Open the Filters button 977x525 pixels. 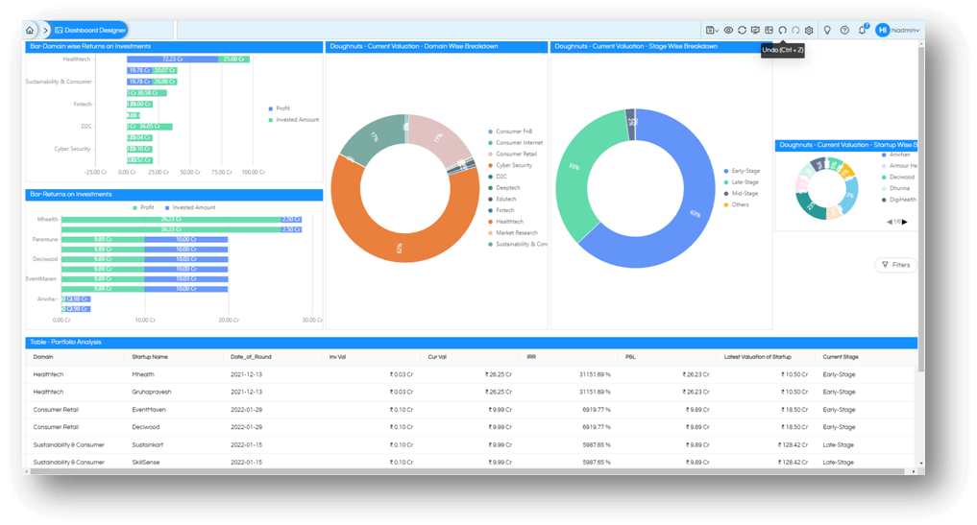tap(896, 265)
